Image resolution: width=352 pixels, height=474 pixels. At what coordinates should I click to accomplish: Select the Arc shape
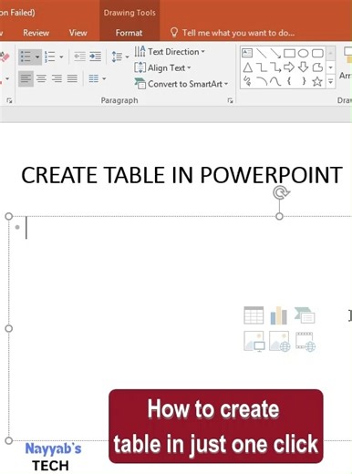[x=262, y=81]
